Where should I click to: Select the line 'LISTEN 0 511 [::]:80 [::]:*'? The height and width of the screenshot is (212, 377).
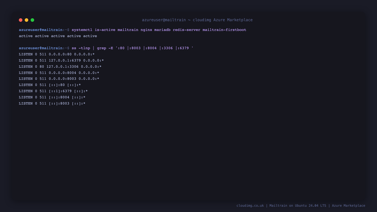coord(50,85)
